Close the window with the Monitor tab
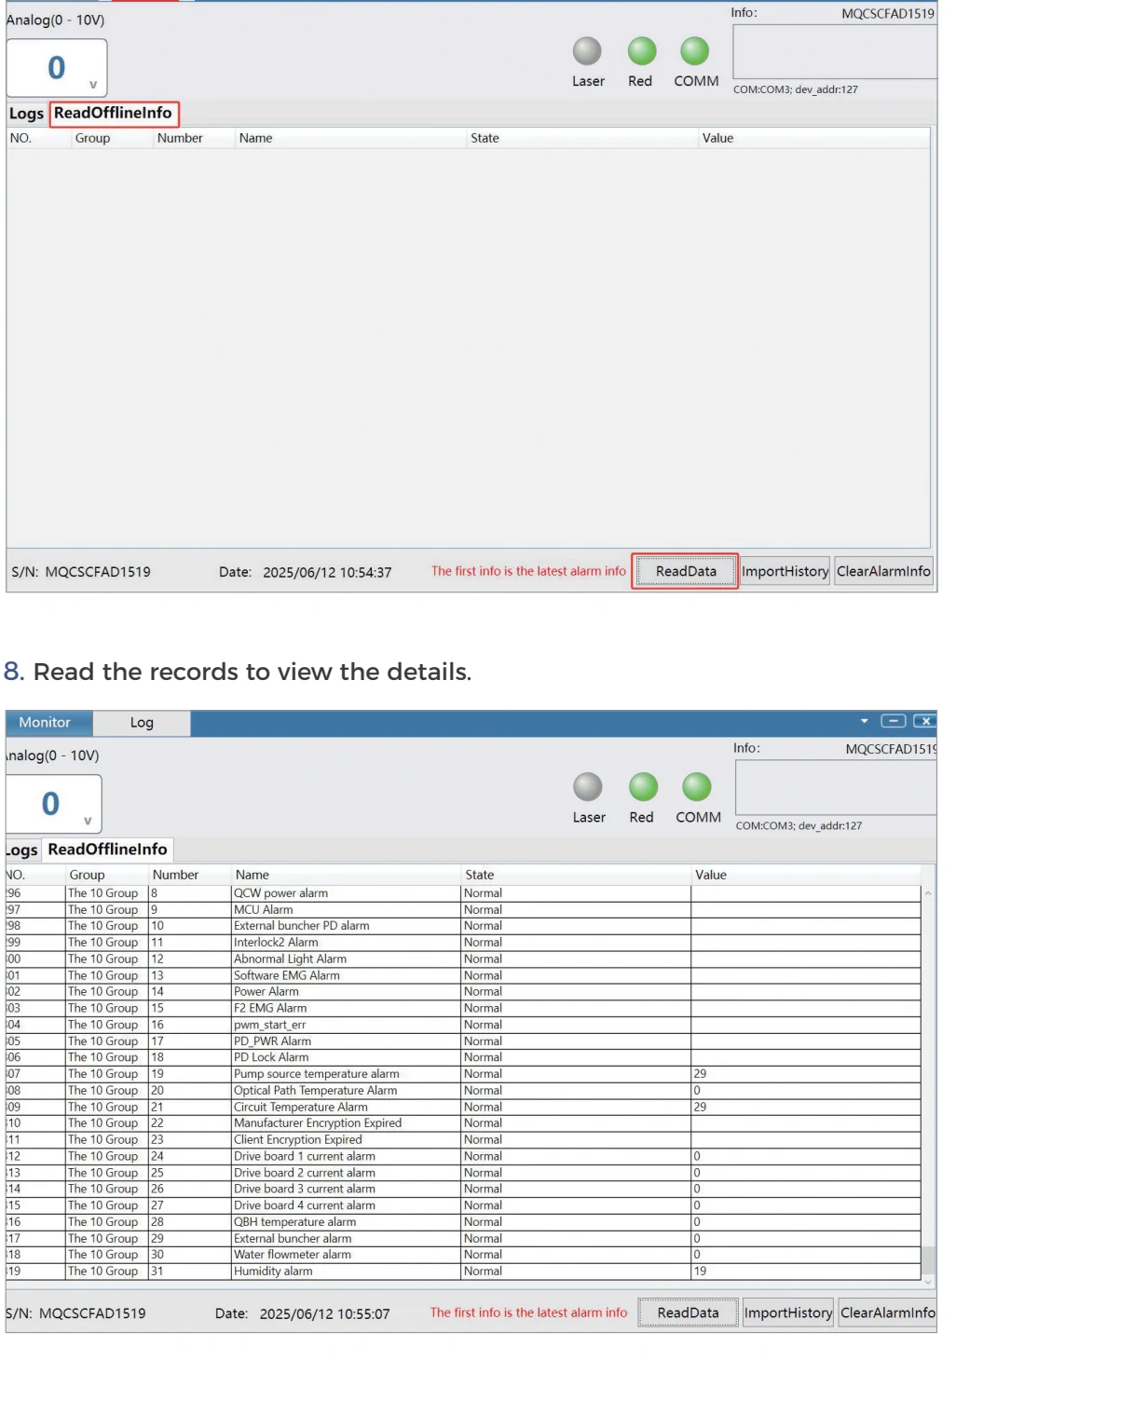1147x1401 pixels. tap(923, 721)
